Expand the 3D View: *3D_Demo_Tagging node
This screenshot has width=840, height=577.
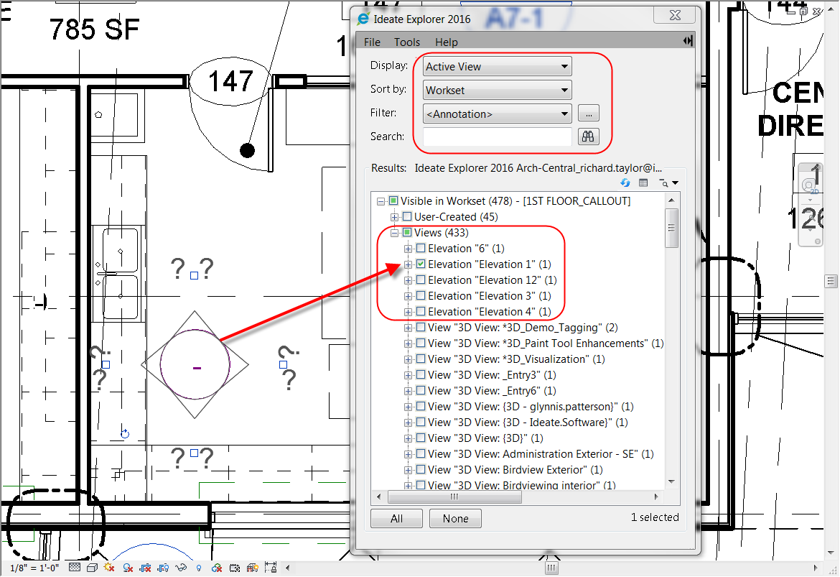click(409, 328)
